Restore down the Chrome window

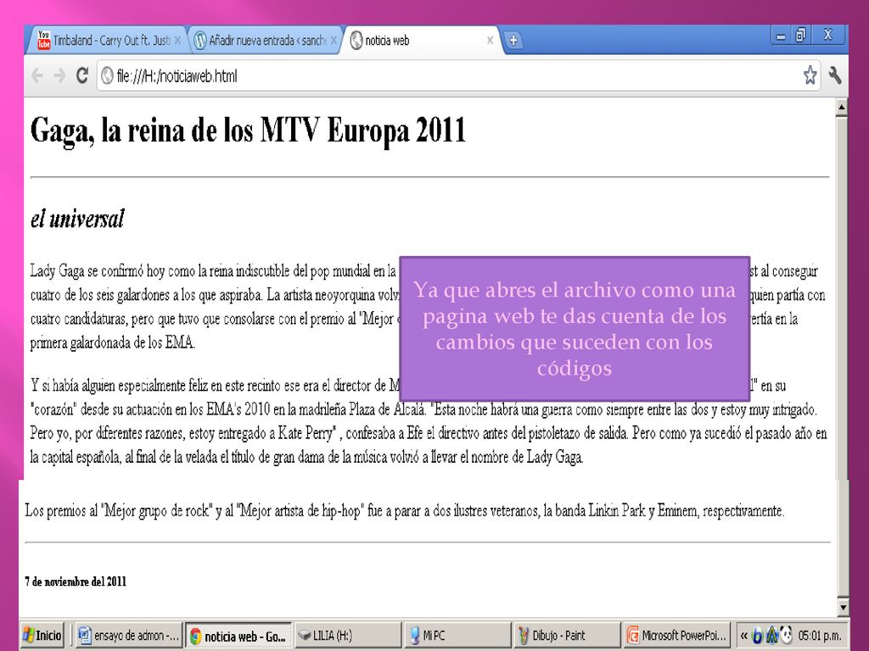(801, 36)
